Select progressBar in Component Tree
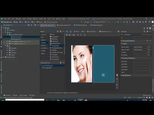 click(x=47, y=68)
